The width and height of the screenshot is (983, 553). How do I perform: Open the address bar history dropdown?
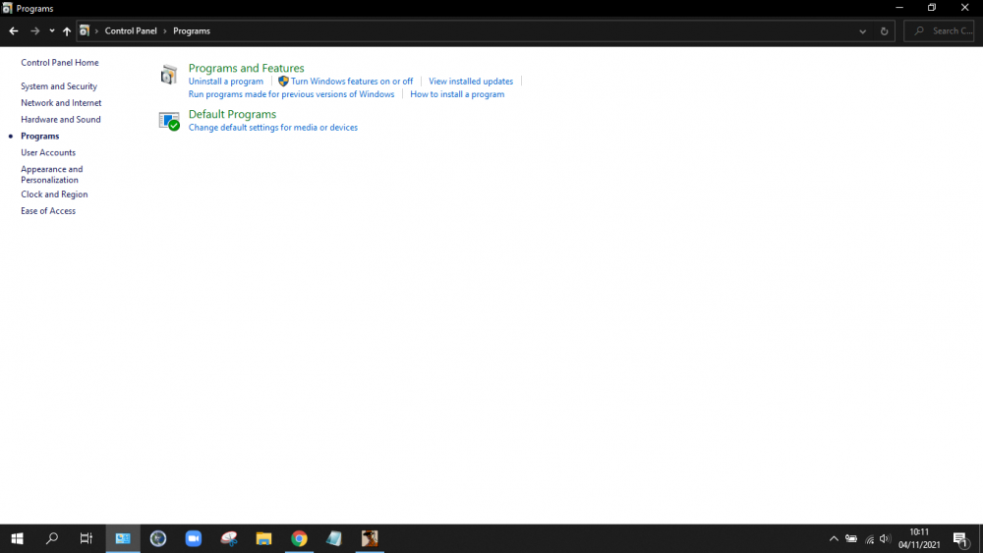click(x=863, y=31)
